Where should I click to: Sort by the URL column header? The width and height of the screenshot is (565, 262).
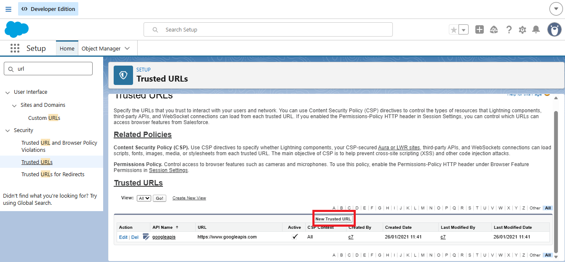pos(202,227)
